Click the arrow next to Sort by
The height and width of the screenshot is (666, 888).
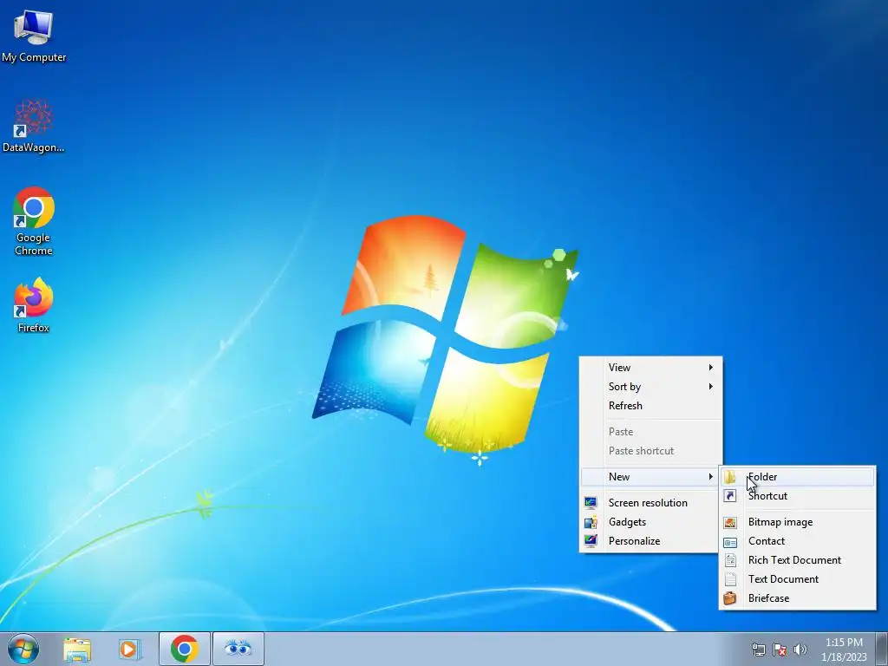pyautogui.click(x=711, y=387)
